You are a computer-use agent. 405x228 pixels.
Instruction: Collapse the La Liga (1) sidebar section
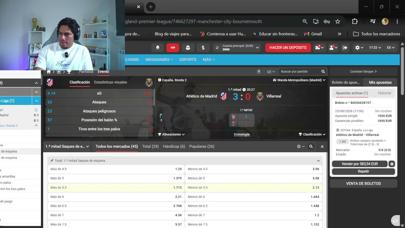tap(36, 101)
